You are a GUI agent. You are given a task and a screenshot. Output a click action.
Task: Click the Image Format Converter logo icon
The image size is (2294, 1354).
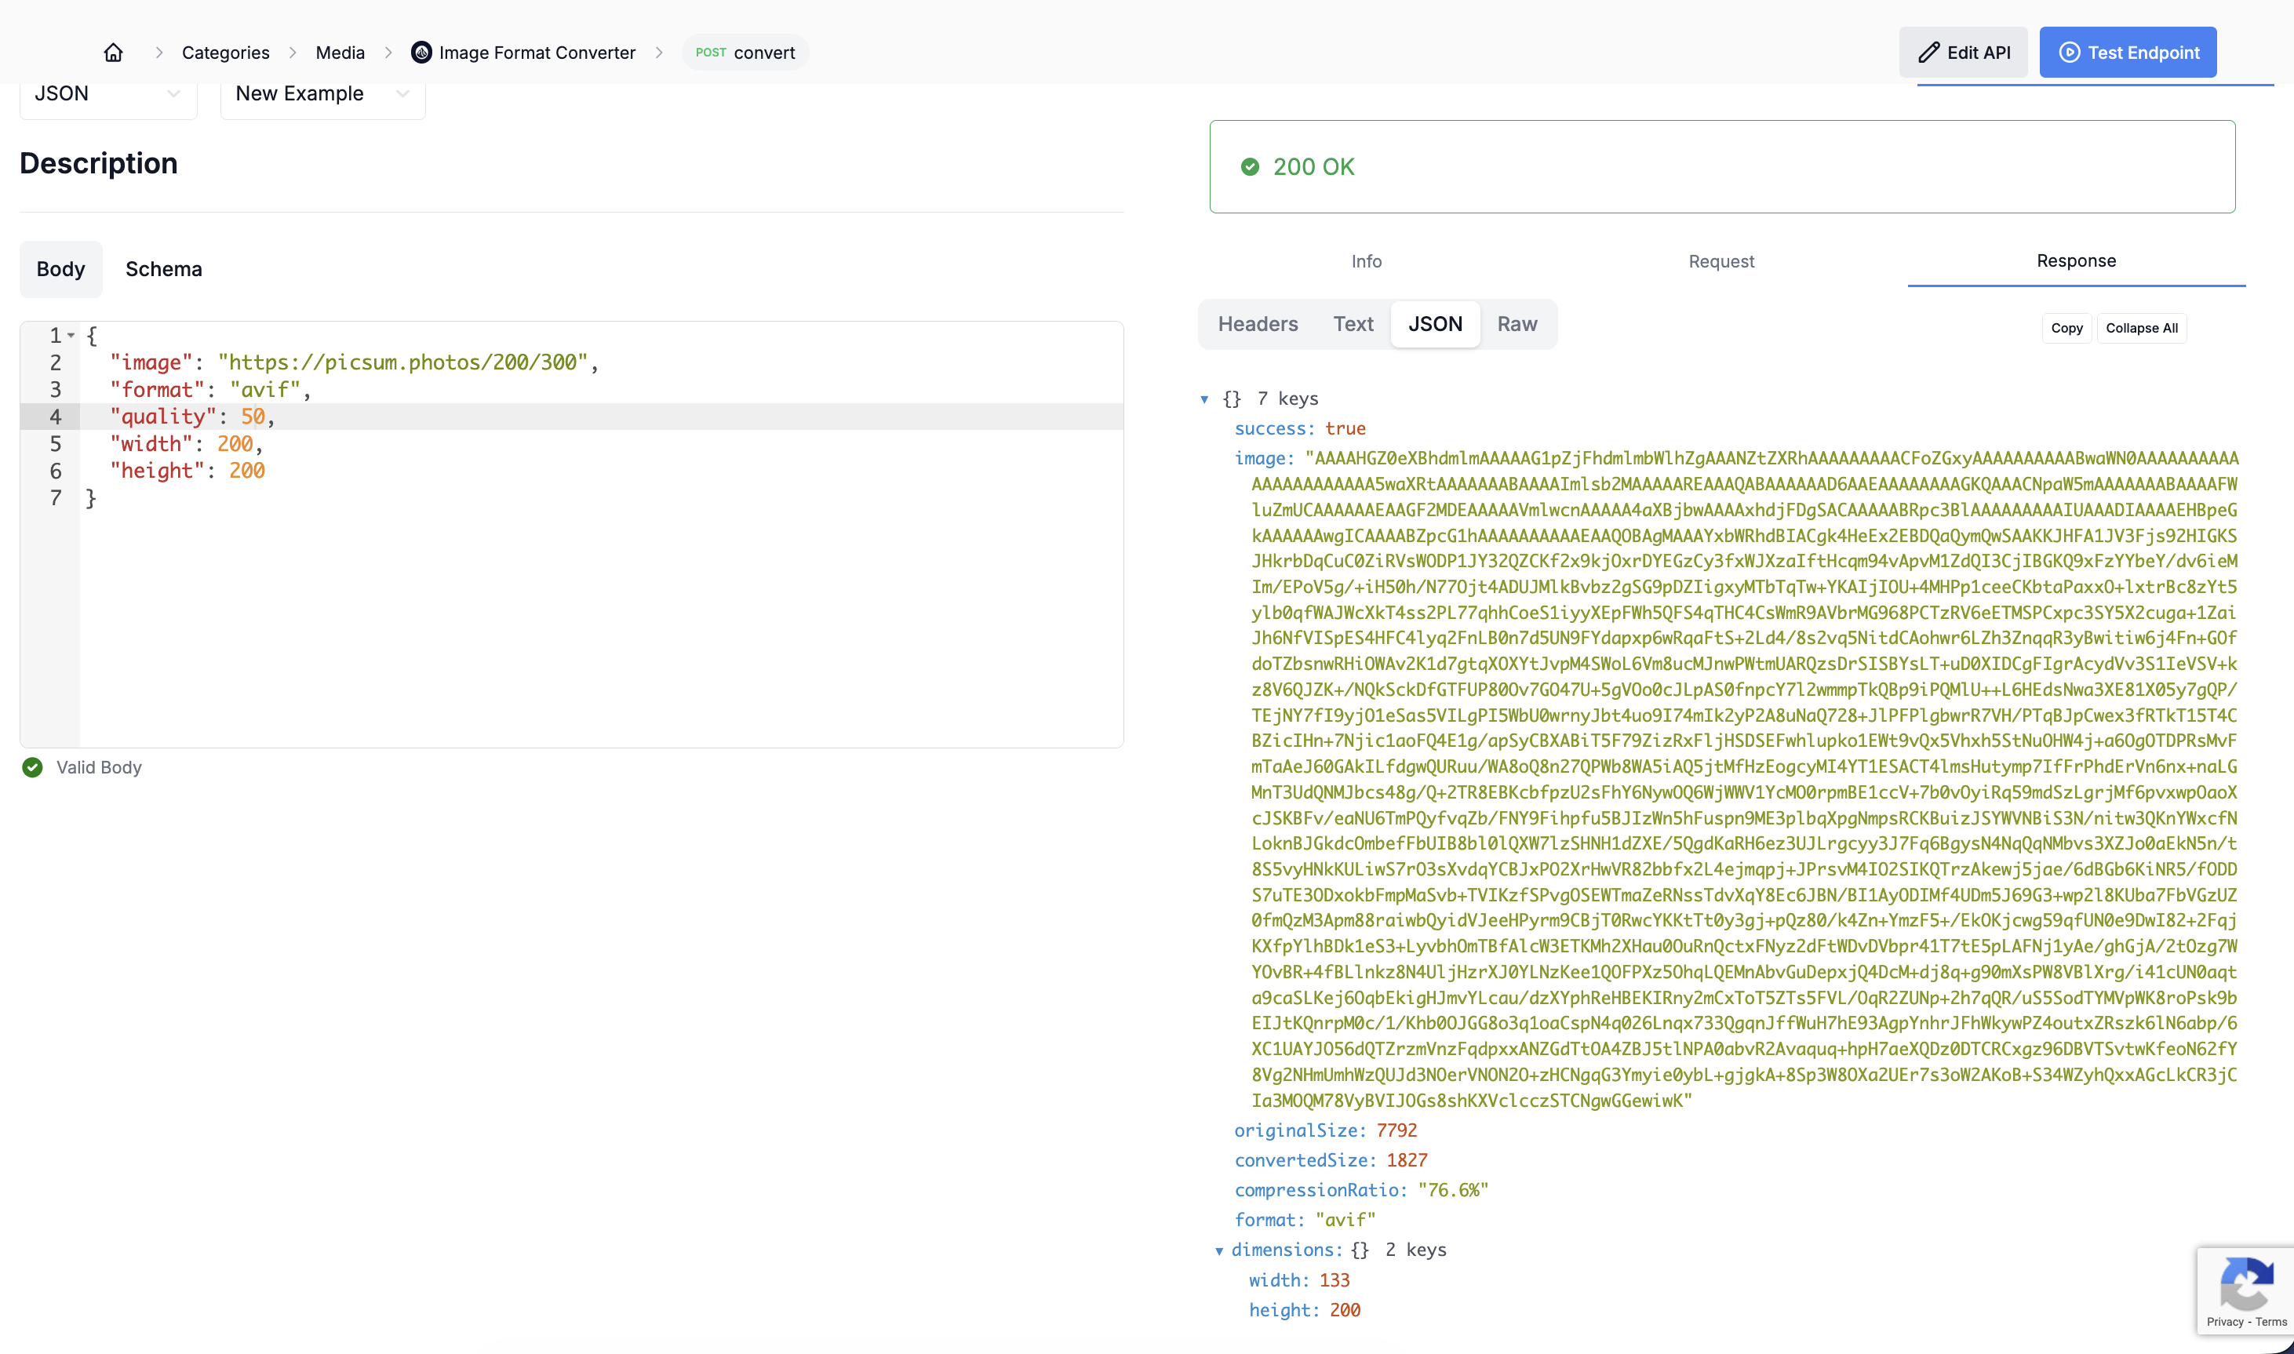(421, 53)
